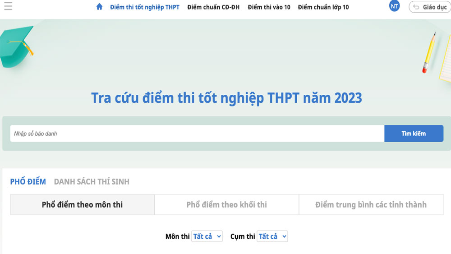Expand the Cụm thi dropdown
Screen dimensions: 451x254
click(272, 236)
